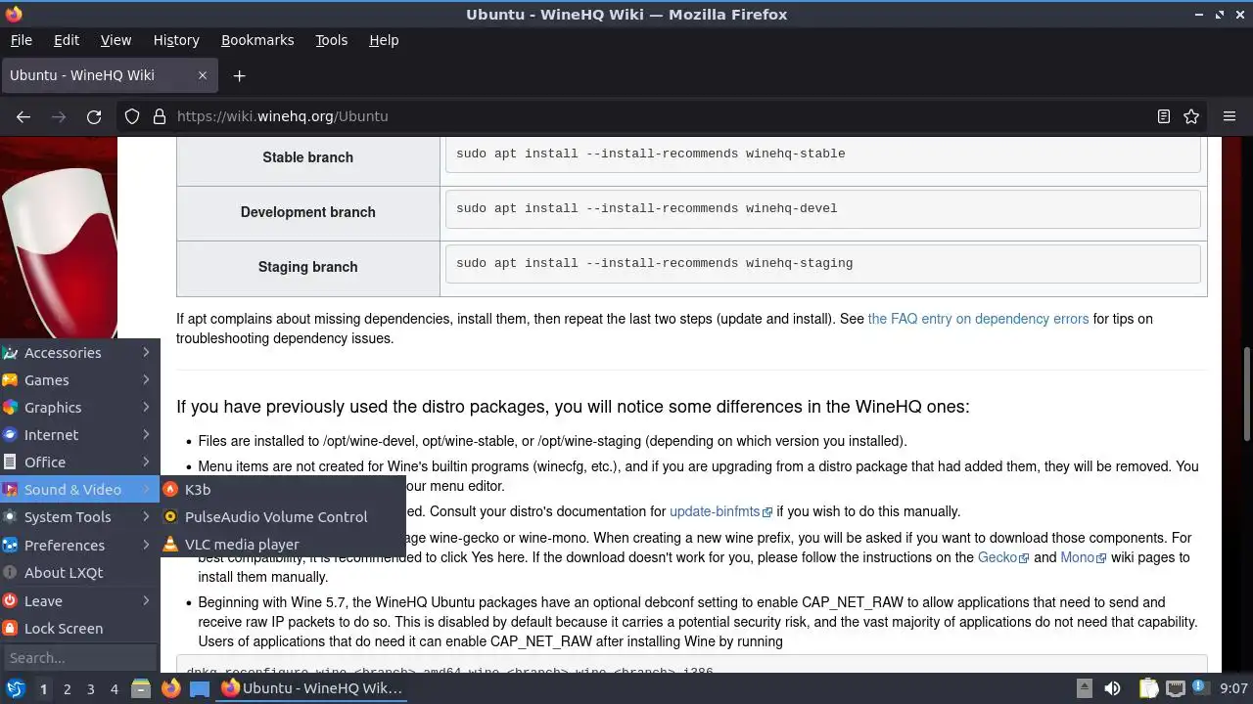
Task: Click the Staging branch table cell
Action: tap(308, 267)
